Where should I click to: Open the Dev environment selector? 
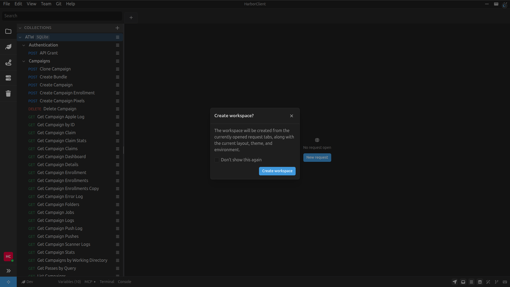coord(27,282)
